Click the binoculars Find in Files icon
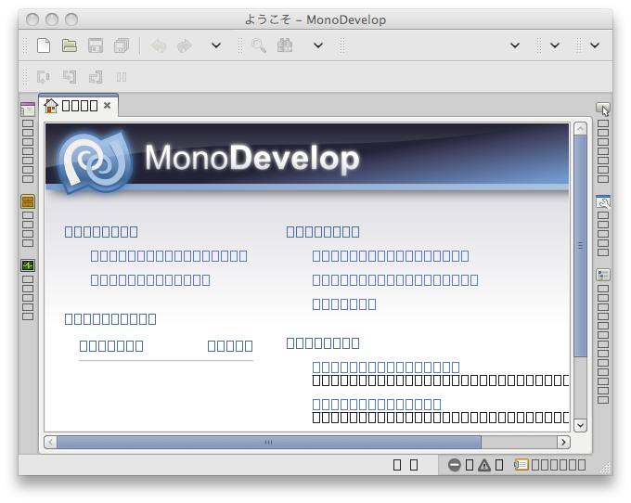This screenshot has width=631, height=503. click(285, 45)
